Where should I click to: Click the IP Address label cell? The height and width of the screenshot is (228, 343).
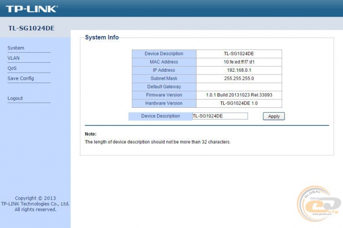point(164,70)
